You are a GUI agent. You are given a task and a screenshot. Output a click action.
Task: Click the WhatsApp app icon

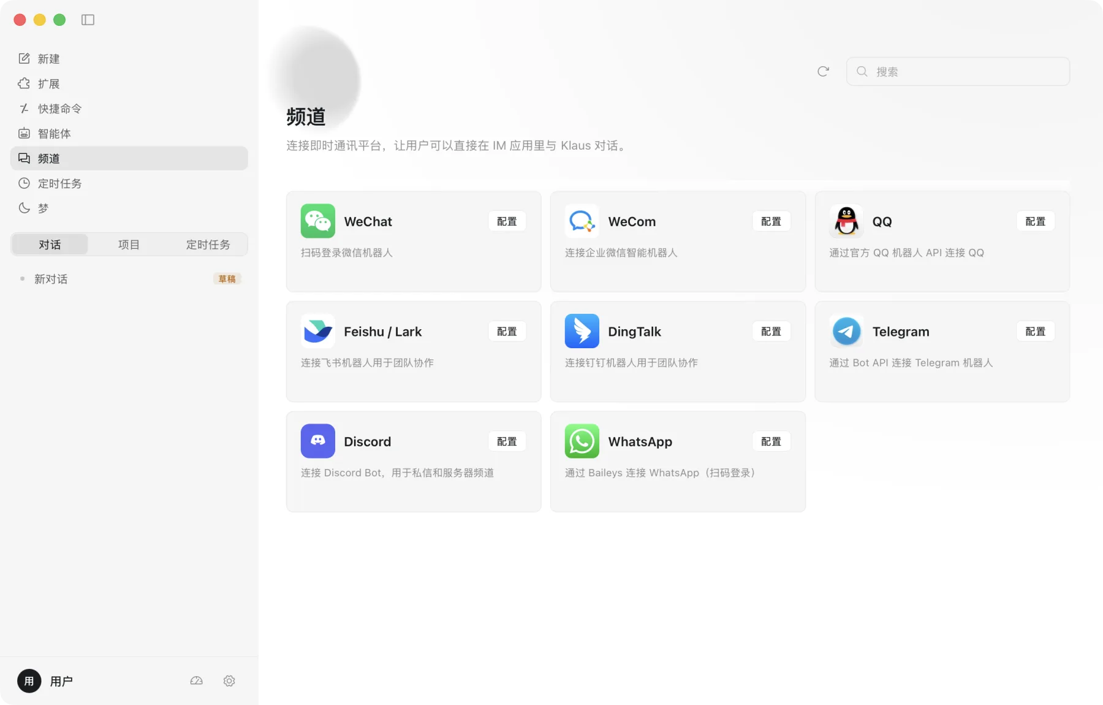[582, 441]
